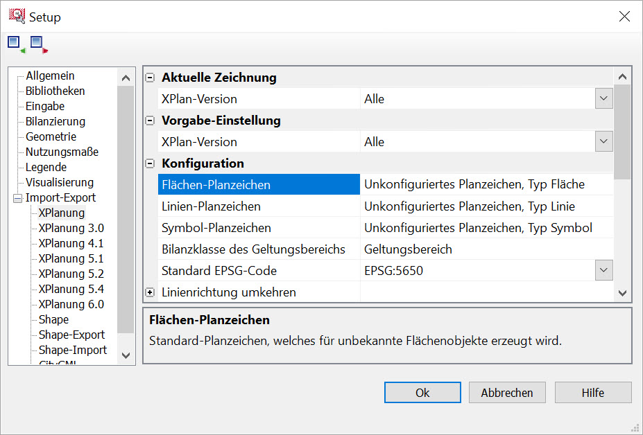Expand the Linienrichtung umkehren row
The image size is (643, 435).
pyautogui.click(x=150, y=292)
